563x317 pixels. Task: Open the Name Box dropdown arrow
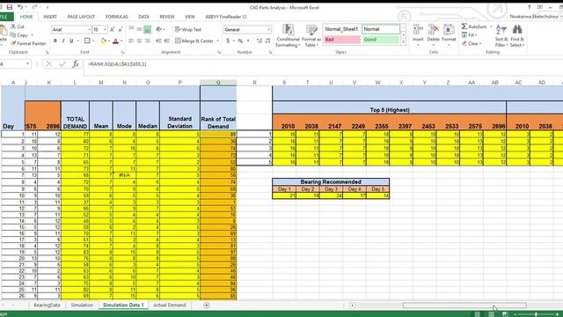27,64
